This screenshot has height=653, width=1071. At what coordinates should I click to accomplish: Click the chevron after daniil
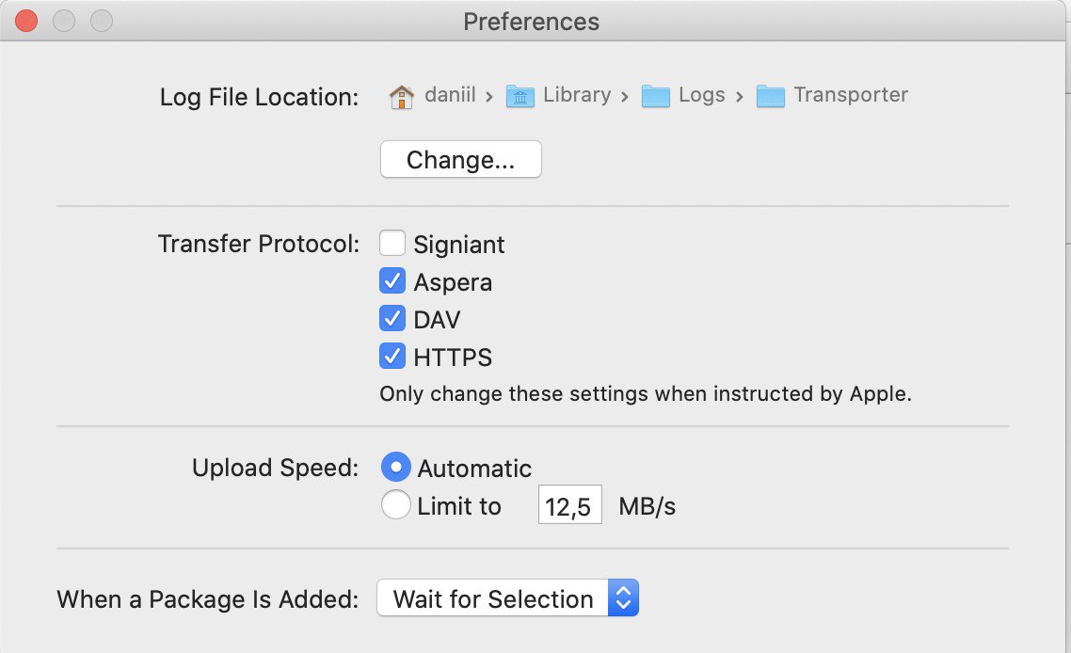489,97
